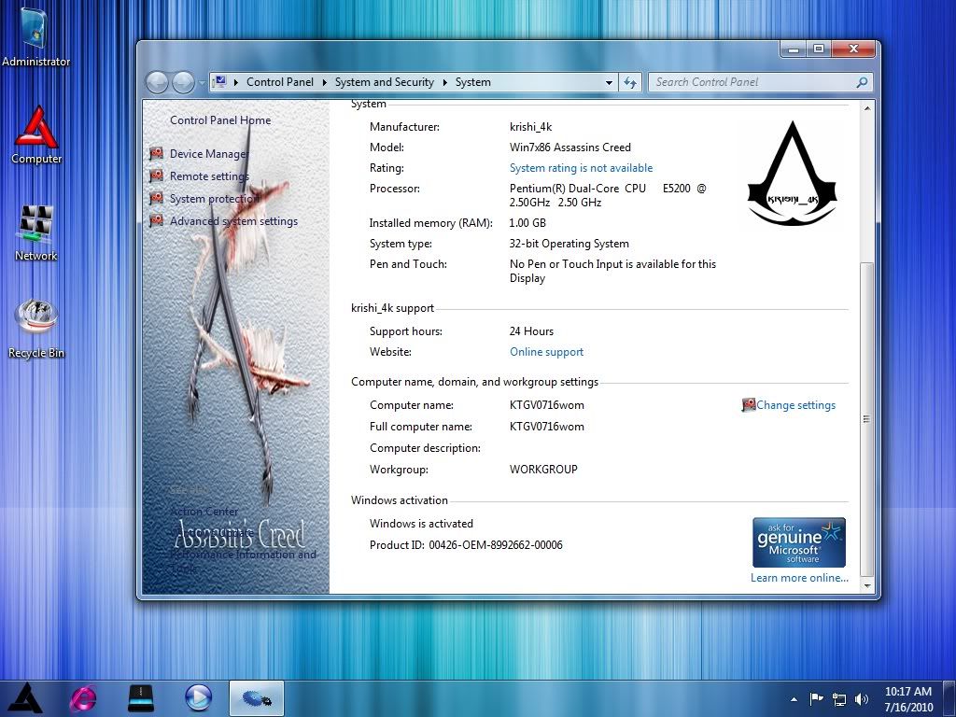Open Action Center link in sidebar
Viewport: 956px width, 717px height.
[204, 512]
